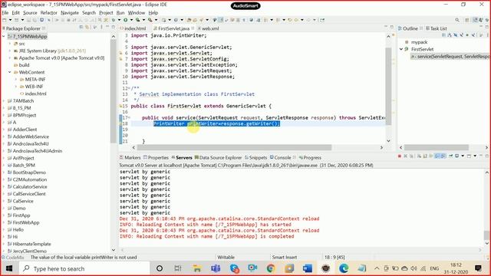The width and height of the screenshot is (491, 276).
Task: Click 'Smart Insert' in the status bar
Action: [x=285, y=258]
